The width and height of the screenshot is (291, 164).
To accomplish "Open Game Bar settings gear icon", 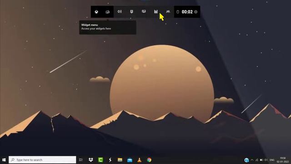I will [196, 12].
